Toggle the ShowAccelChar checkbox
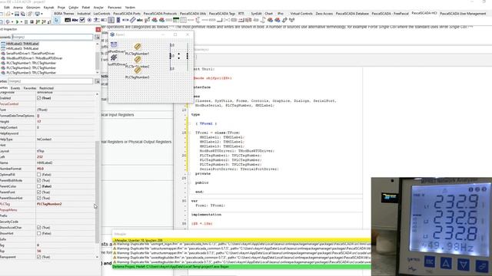 [x=39, y=228]
